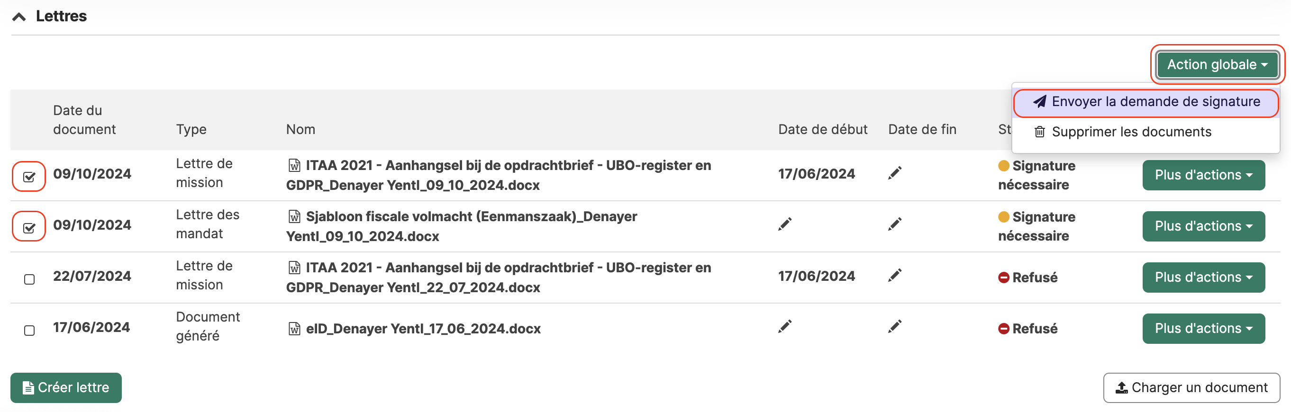This screenshot has height=412, width=1291.
Task: Edit start date pencil for Sjabloon fiscale volmacht row
Action: tap(785, 224)
